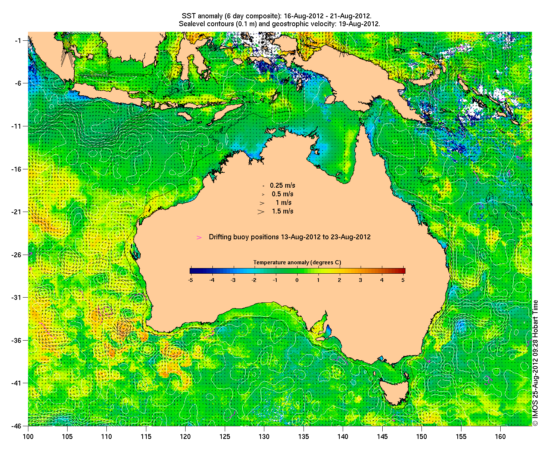Click latitude axis label -1
This screenshot has height=458, width=560.
coord(18,40)
